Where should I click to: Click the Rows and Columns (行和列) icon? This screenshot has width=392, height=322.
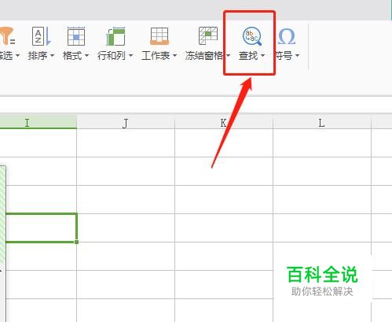[x=115, y=36]
